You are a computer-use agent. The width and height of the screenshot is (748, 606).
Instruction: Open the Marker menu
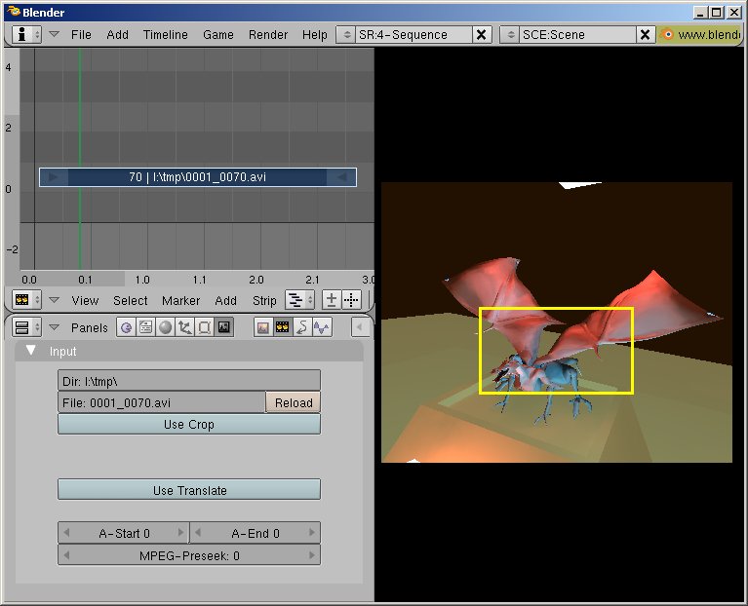pos(180,301)
